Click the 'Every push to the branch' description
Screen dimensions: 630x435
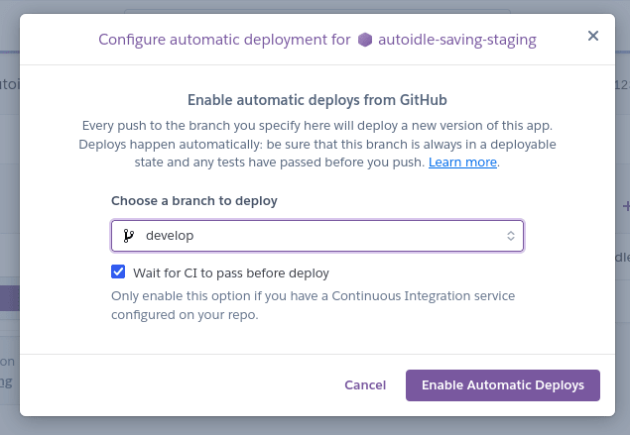[317, 144]
